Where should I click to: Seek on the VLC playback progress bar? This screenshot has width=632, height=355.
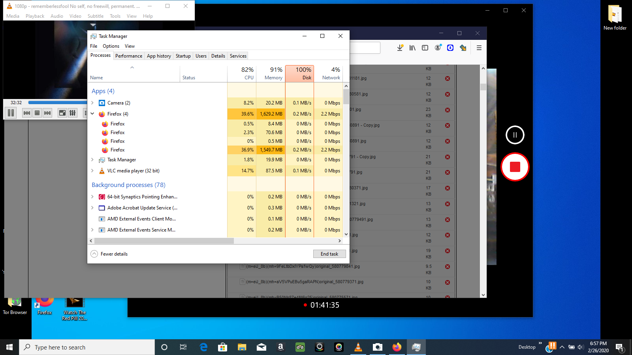point(58,103)
